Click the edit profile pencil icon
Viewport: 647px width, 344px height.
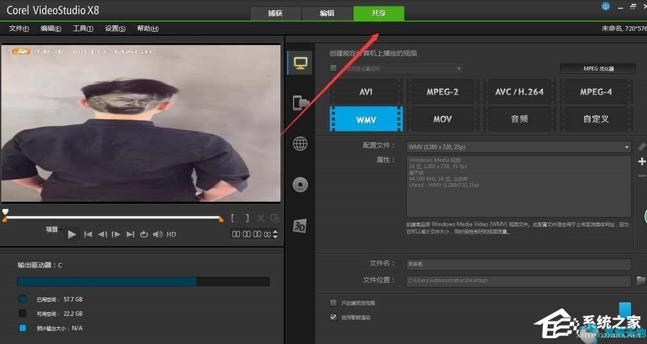click(642, 146)
